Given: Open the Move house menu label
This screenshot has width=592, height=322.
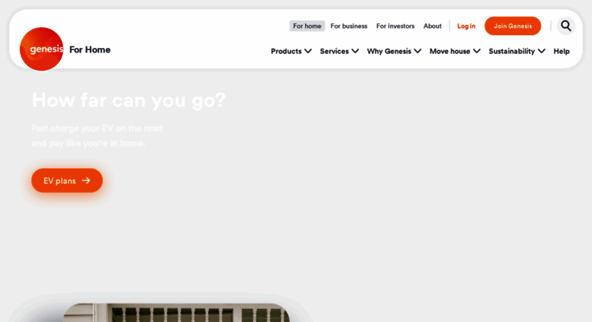Looking at the screenshot, I should (450, 51).
